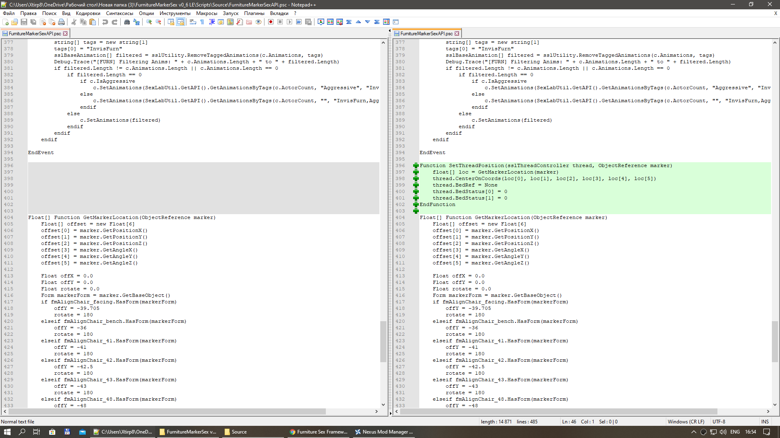Toggle the Function List panel

tap(240, 22)
